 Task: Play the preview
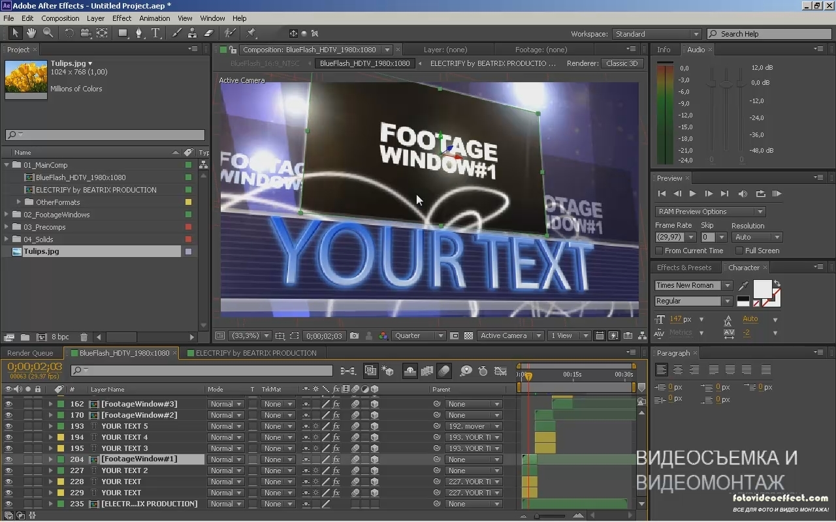[692, 194]
